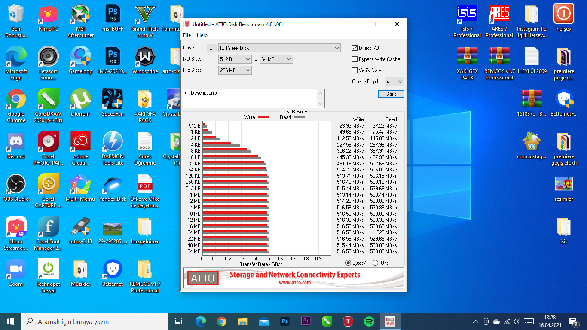Open Premiere Pro from the taskbar
The image size is (587, 330).
coord(306,321)
